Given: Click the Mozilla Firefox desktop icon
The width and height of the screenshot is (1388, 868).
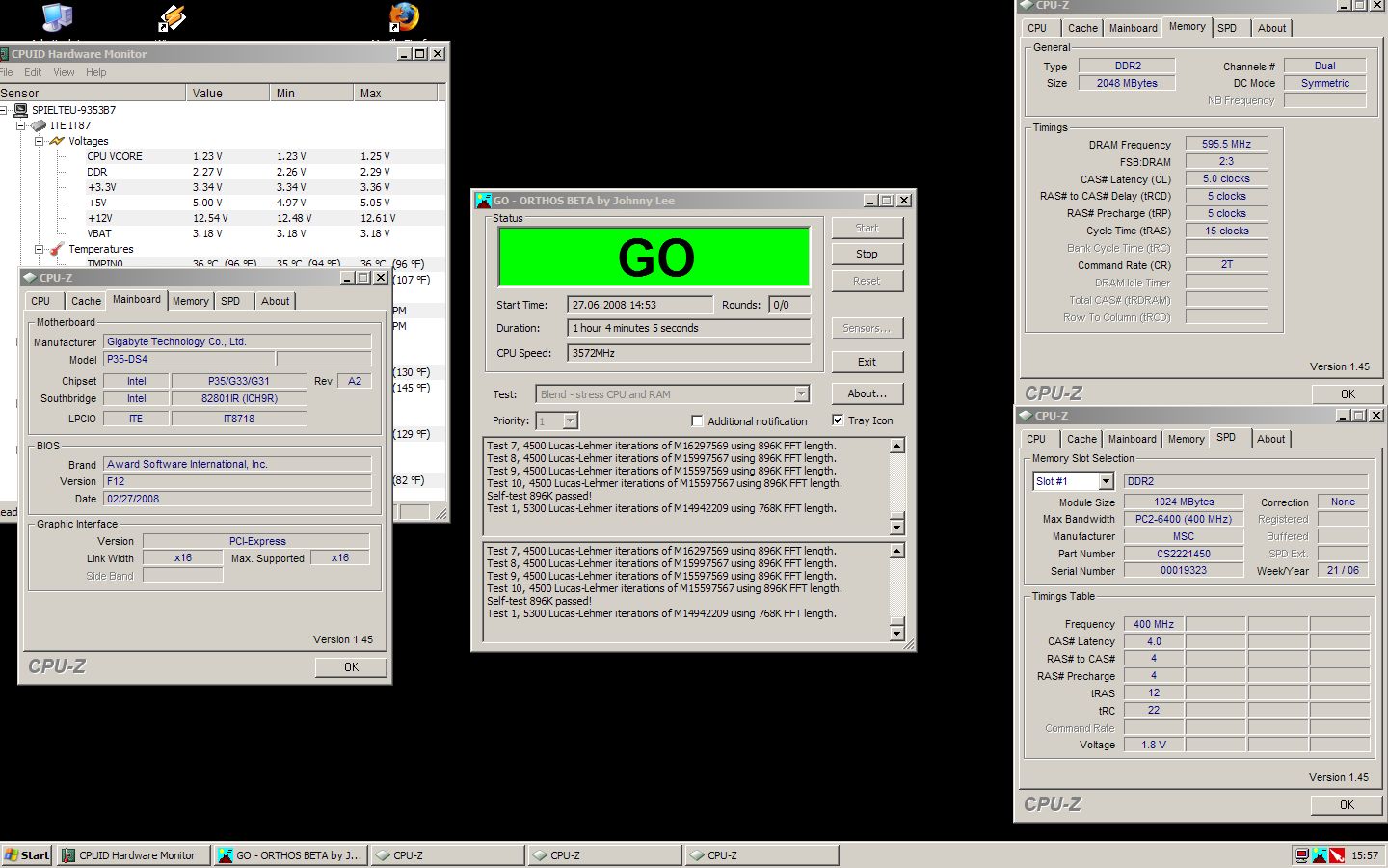Looking at the screenshot, I should (404, 16).
